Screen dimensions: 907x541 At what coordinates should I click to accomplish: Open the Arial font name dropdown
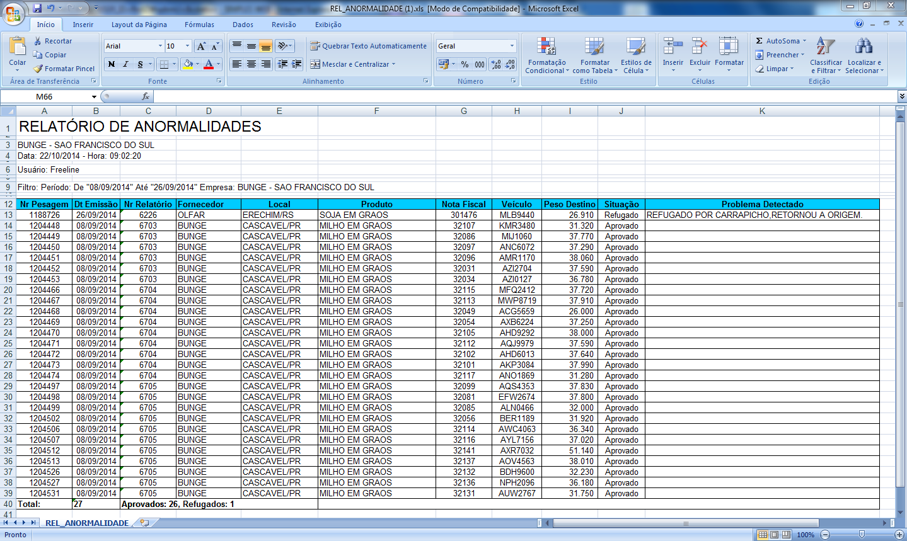point(159,46)
